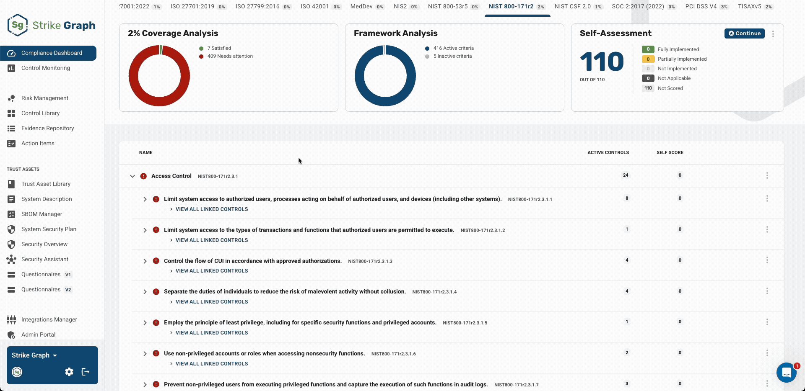805x391 pixels.
Task: Click the Not Scored count badge
Action: (648, 88)
